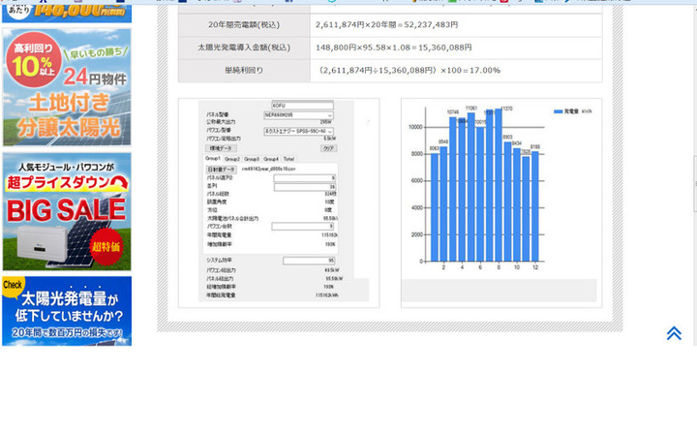Click the 日射量データ button
This screenshot has height=435, width=697.
[222, 169]
